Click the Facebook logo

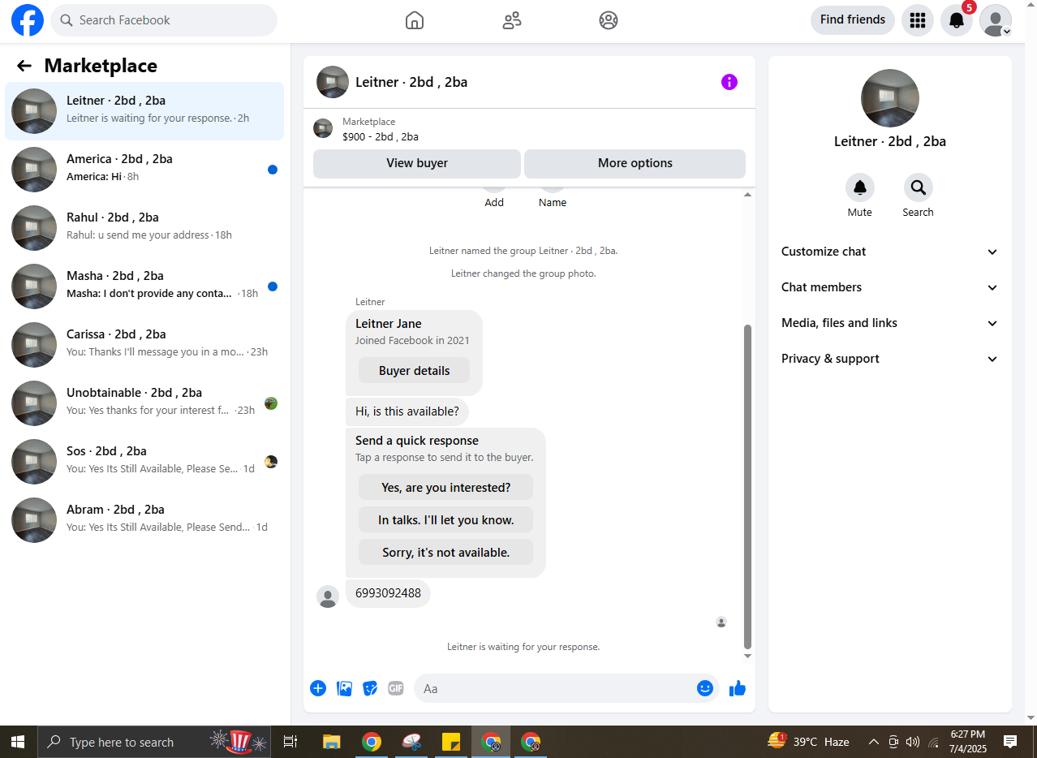pyautogui.click(x=28, y=20)
